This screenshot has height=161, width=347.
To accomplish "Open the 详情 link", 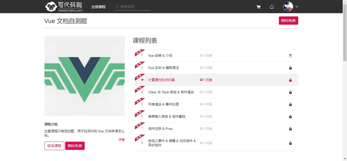I will [121, 140].
